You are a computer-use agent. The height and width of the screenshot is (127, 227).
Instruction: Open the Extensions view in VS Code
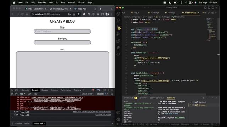click(118, 41)
